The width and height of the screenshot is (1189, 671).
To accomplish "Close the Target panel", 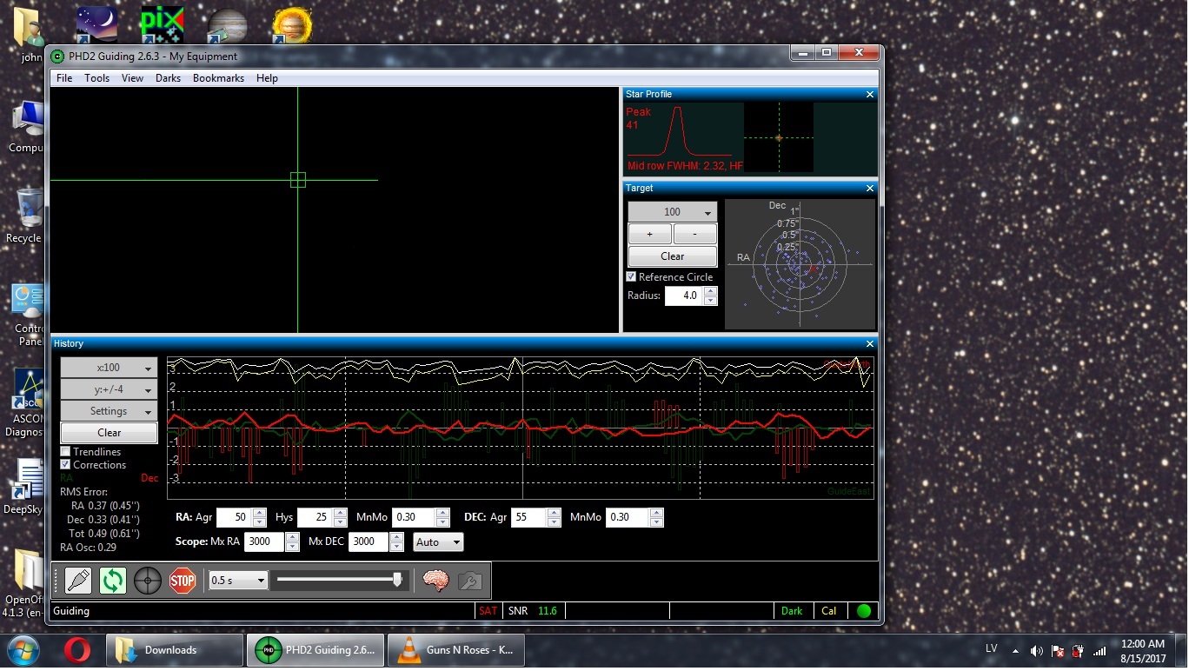I will click(x=870, y=188).
